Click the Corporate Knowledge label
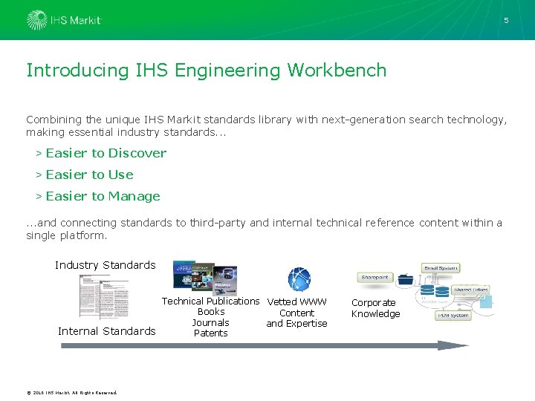The image size is (535, 401). 375,308
